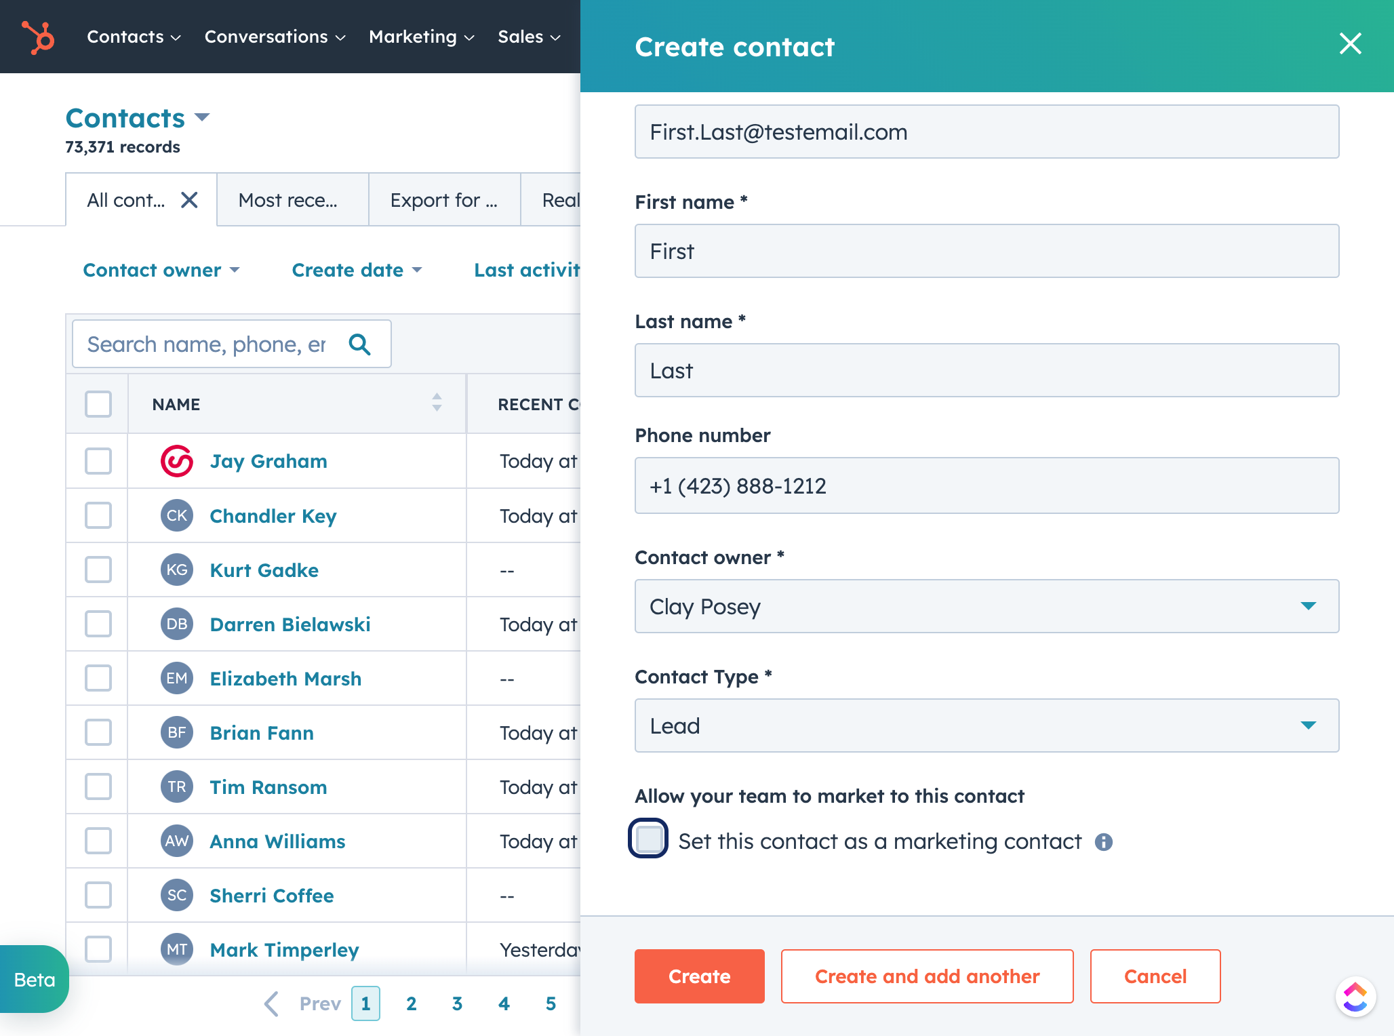Viewport: 1394px width, 1036px height.
Task: Click the Cancel button
Action: [x=1155, y=976]
